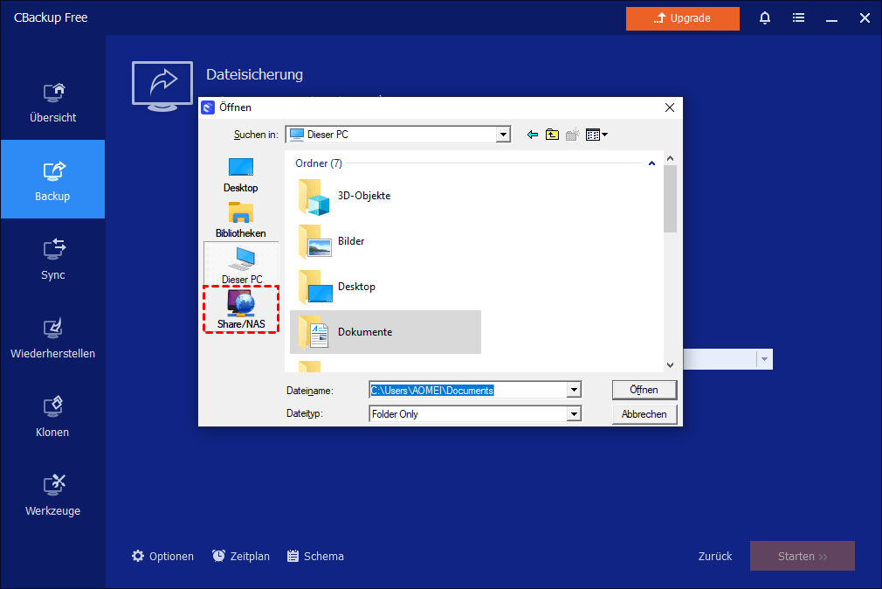The width and height of the screenshot is (882, 589).
Task: Open Bibliotheken in the places sidebar
Action: coord(241,219)
